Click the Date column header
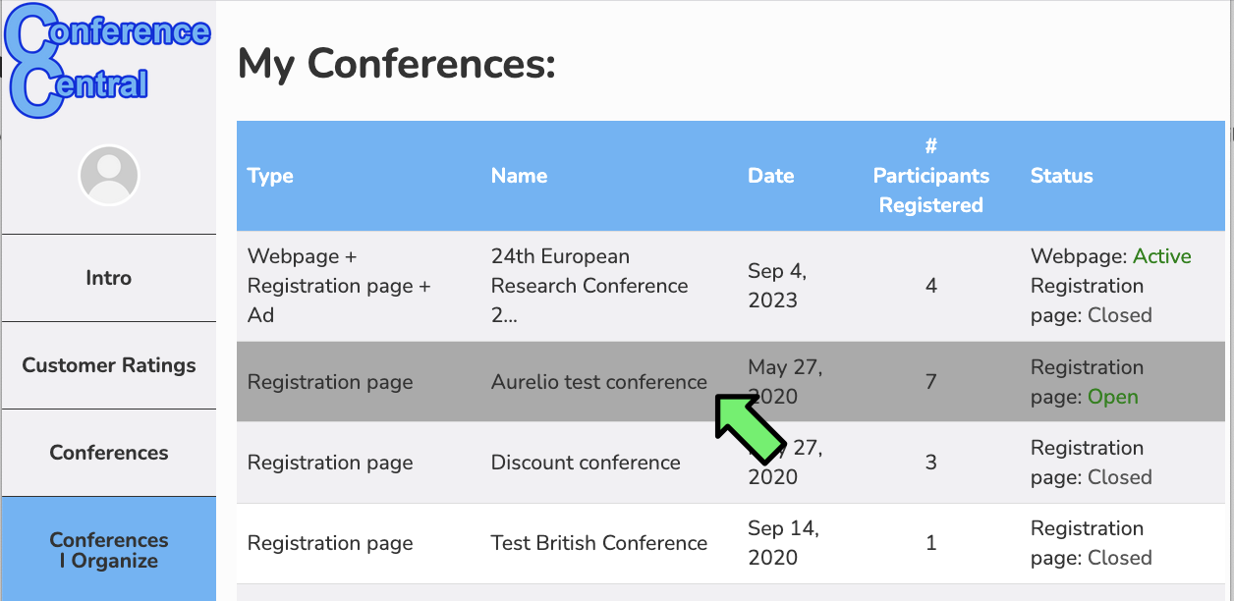Image resolution: width=1234 pixels, height=601 pixels. pos(770,176)
